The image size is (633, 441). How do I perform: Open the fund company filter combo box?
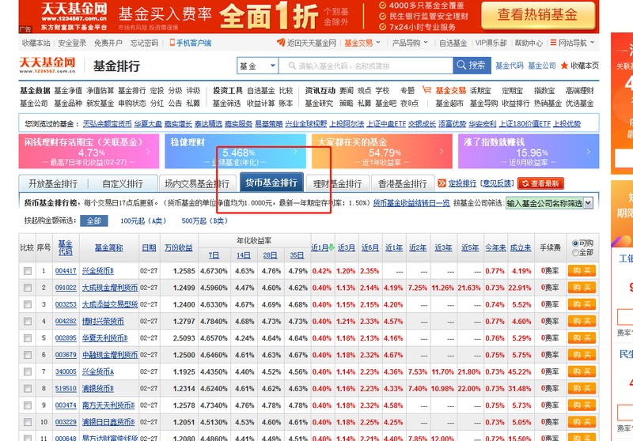pyautogui.click(x=549, y=203)
